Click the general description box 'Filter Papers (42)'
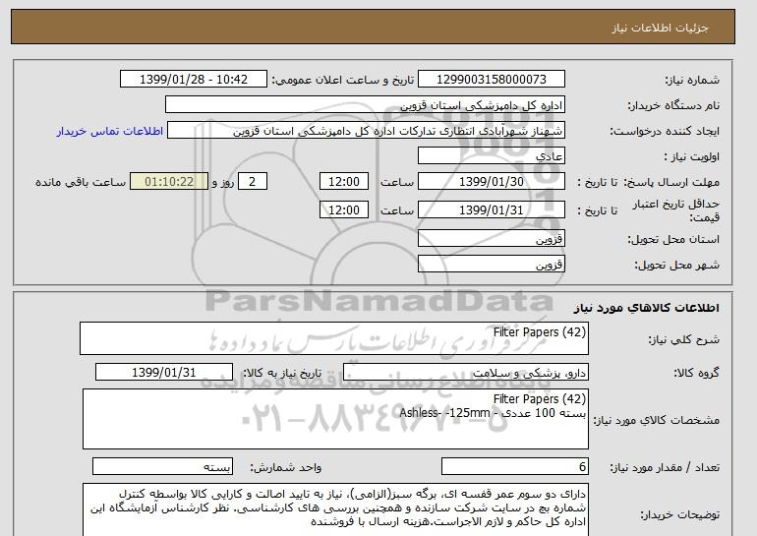Image resolution: width=757 pixels, height=536 pixels. tap(334, 338)
